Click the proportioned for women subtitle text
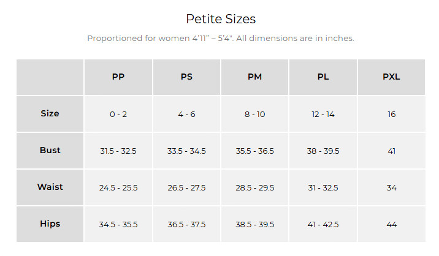The width and height of the screenshot is (439, 256). tap(221, 38)
